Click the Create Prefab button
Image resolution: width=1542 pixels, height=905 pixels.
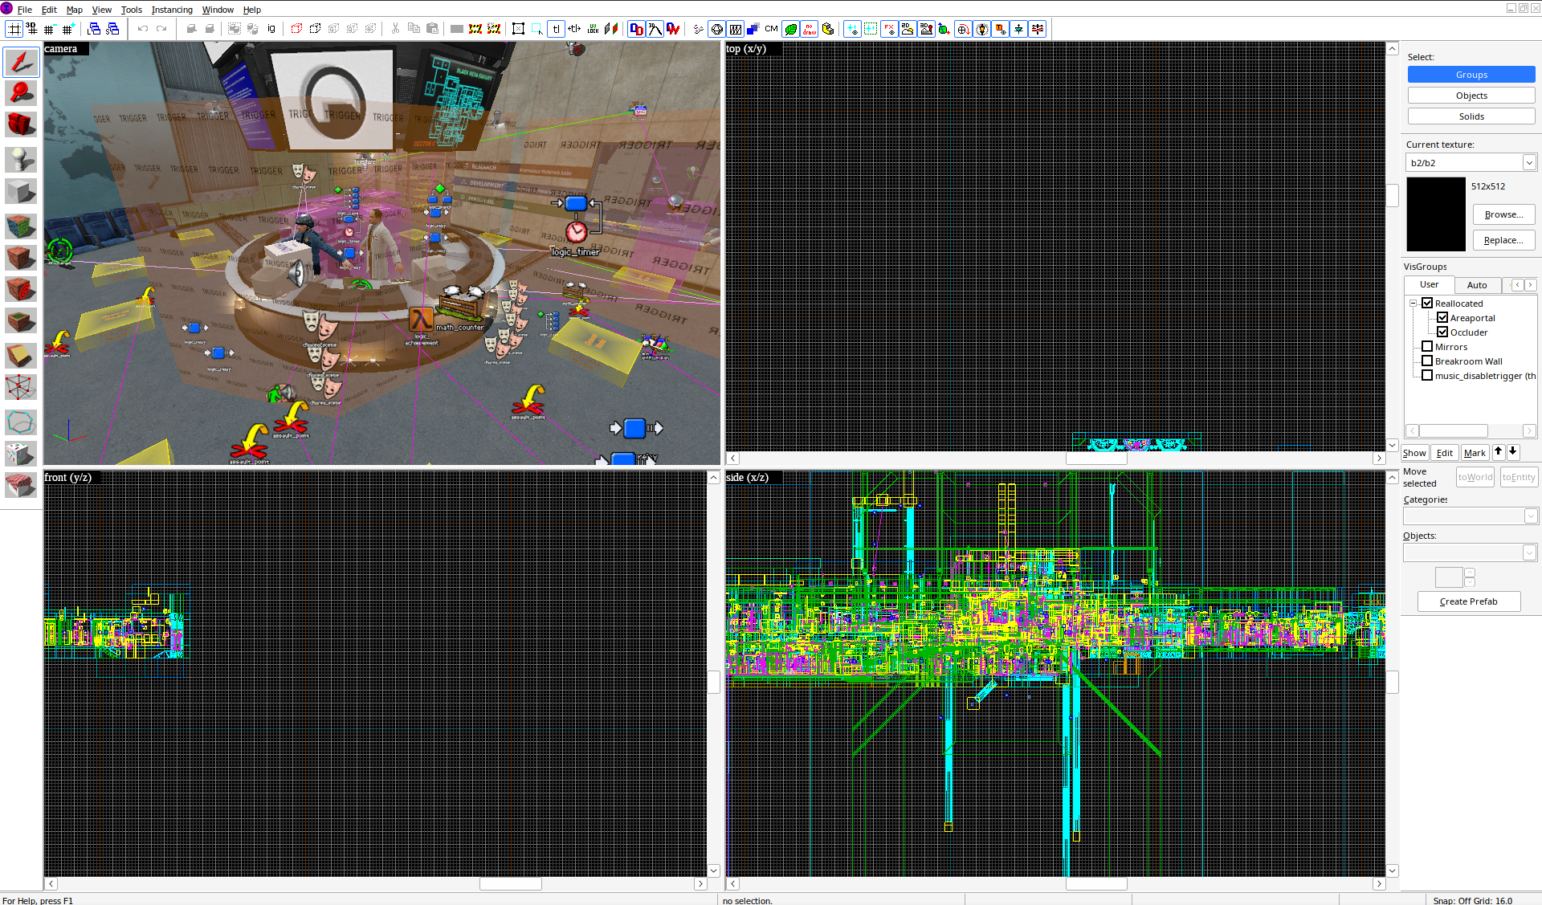(1468, 601)
